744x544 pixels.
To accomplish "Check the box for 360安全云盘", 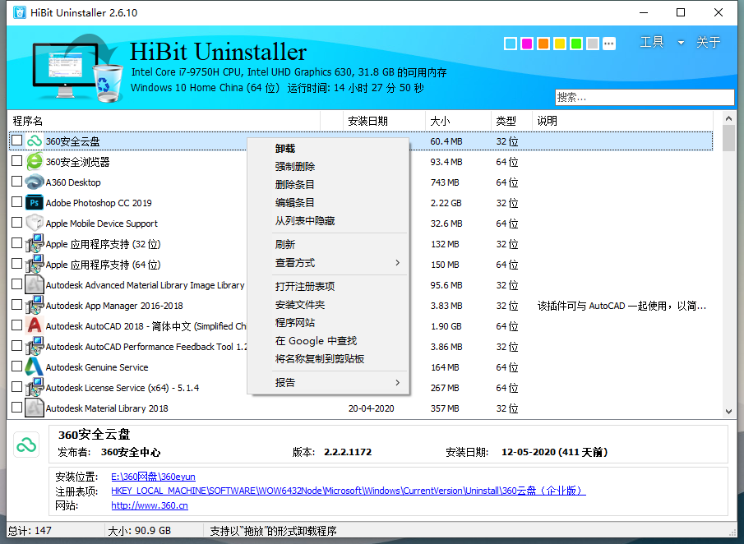I will pos(16,141).
